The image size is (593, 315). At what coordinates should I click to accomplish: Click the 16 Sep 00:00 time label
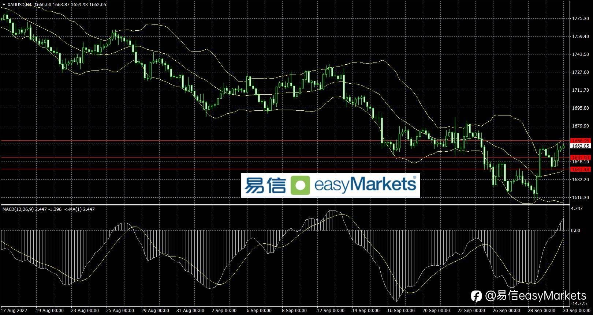401,311
